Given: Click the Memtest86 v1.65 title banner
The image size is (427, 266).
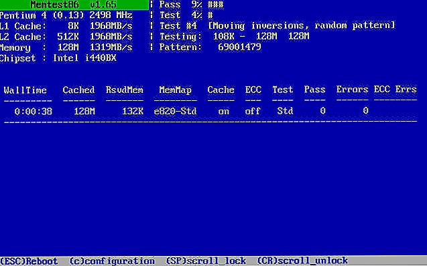Looking at the screenshot, I should click(x=74, y=5).
